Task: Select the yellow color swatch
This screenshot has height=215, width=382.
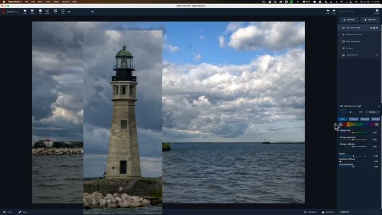Action: 353,125
